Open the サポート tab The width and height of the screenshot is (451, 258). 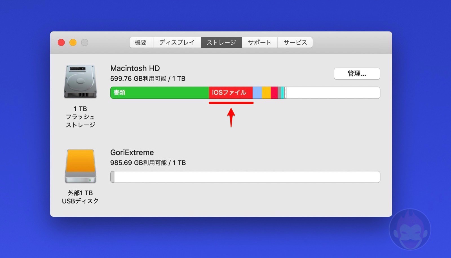[260, 42]
